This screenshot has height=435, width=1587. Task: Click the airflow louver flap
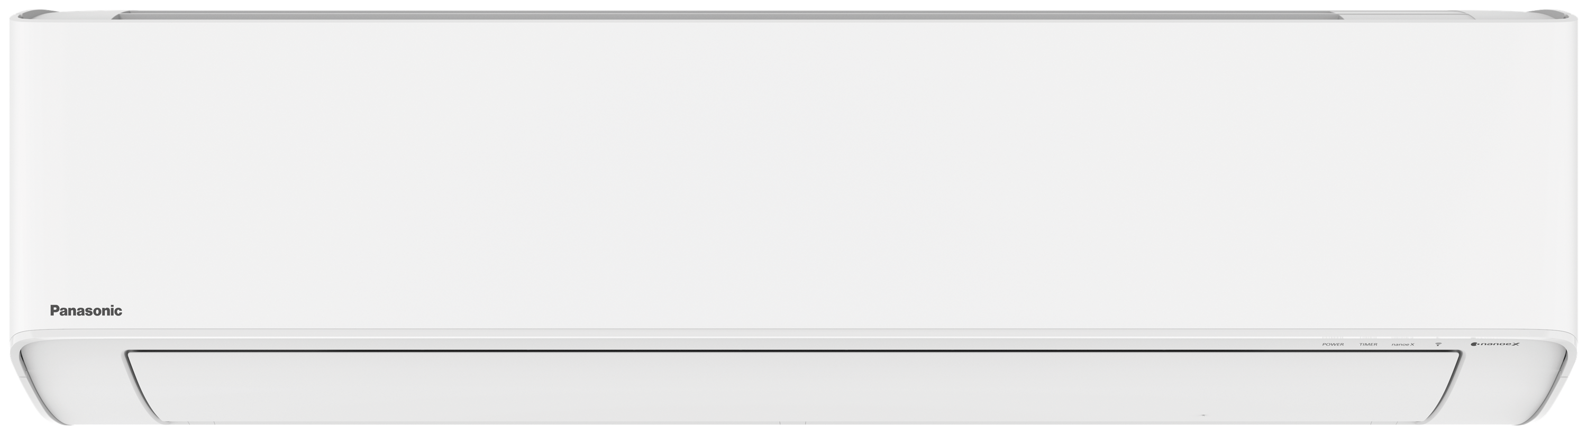[x=793, y=386]
